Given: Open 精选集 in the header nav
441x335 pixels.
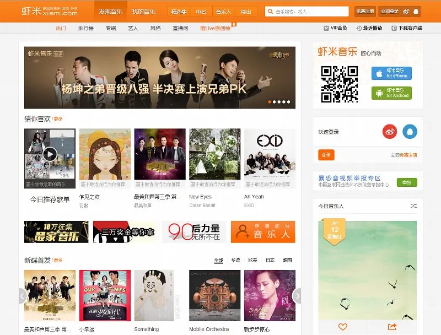Looking at the screenshot, I should [x=179, y=12].
